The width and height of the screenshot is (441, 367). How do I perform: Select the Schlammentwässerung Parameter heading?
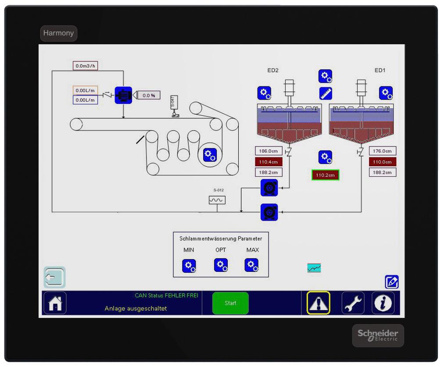(221, 239)
